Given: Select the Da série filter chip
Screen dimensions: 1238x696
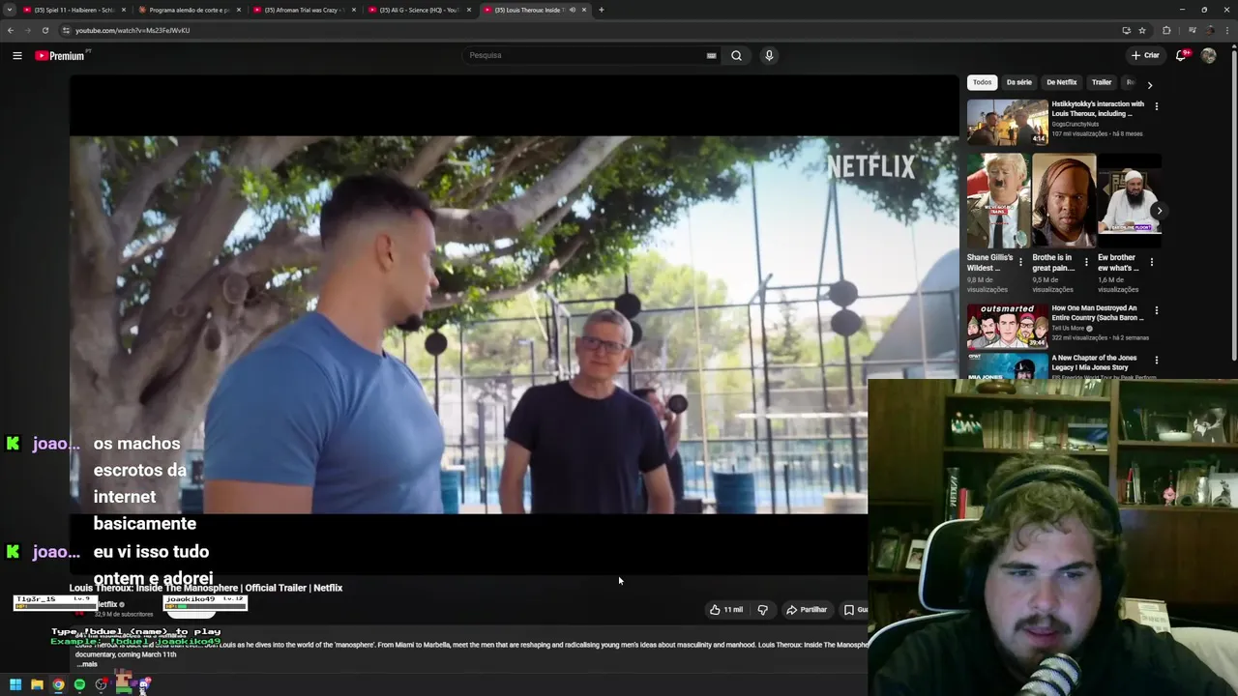Looking at the screenshot, I should [x=1018, y=82].
